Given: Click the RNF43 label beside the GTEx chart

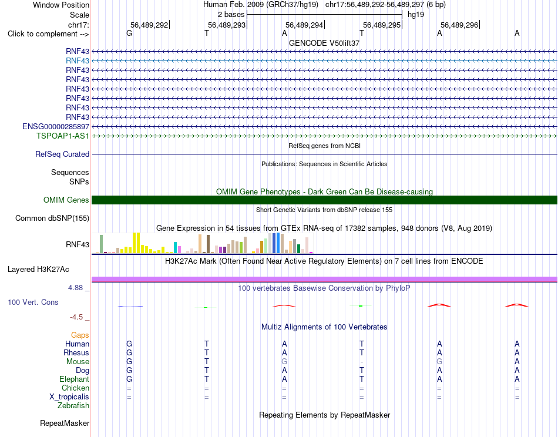Looking at the screenshot, I should coord(77,244).
